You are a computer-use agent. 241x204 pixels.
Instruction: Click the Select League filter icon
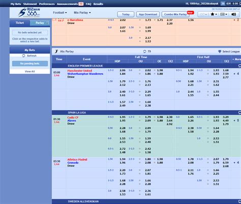pos(220,52)
